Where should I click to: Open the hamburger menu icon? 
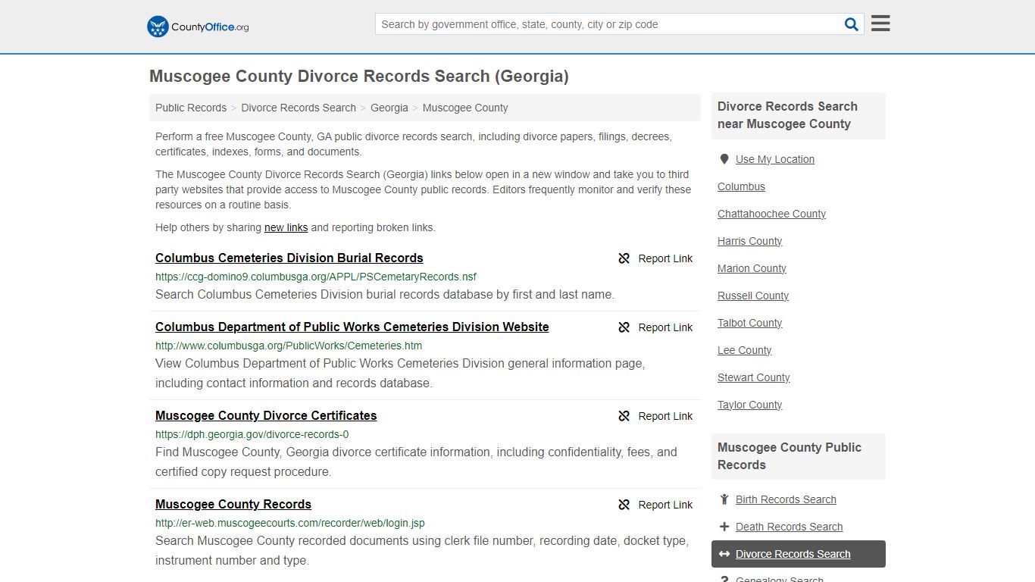pyautogui.click(x=880, y=23)
